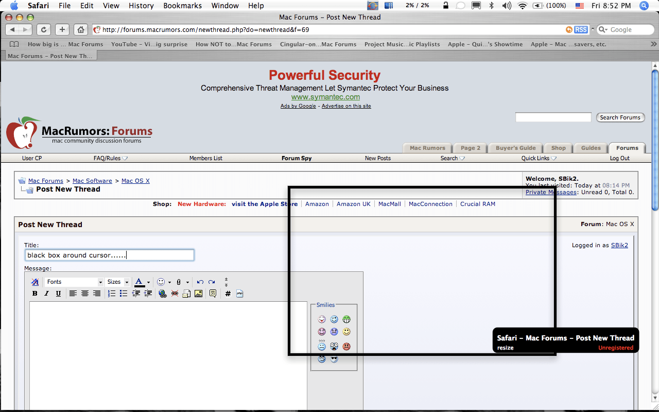Viewport: 659px width, 412px height.
Task: Switch to the Buyer's Guide tab
Action: [x=515, y=147]
